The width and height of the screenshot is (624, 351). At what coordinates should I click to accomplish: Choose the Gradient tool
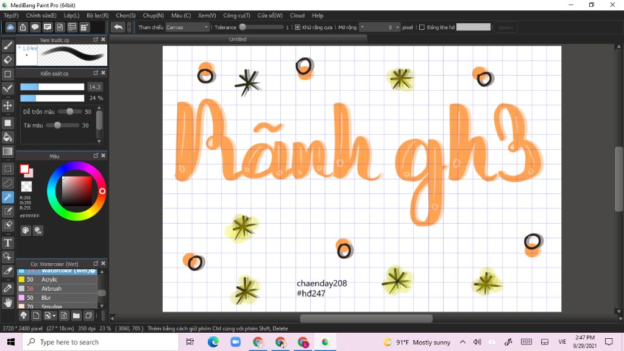pyautogui.click(x=7, y=151)
